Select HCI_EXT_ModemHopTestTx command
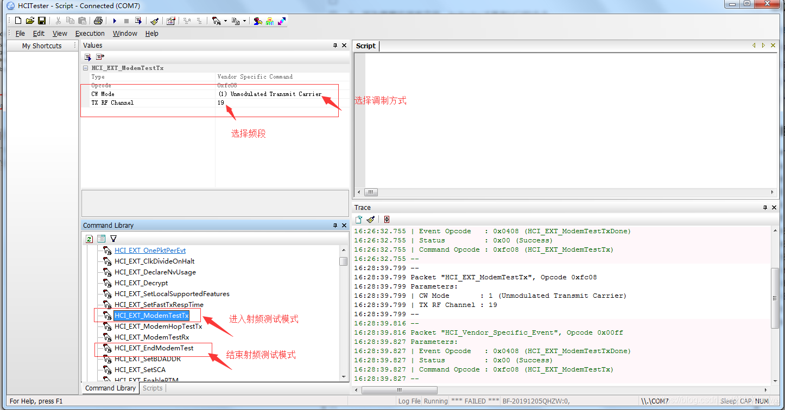 tap(159, 326)
